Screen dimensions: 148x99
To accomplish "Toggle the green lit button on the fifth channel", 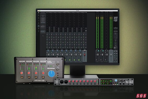I will (65, 60).
